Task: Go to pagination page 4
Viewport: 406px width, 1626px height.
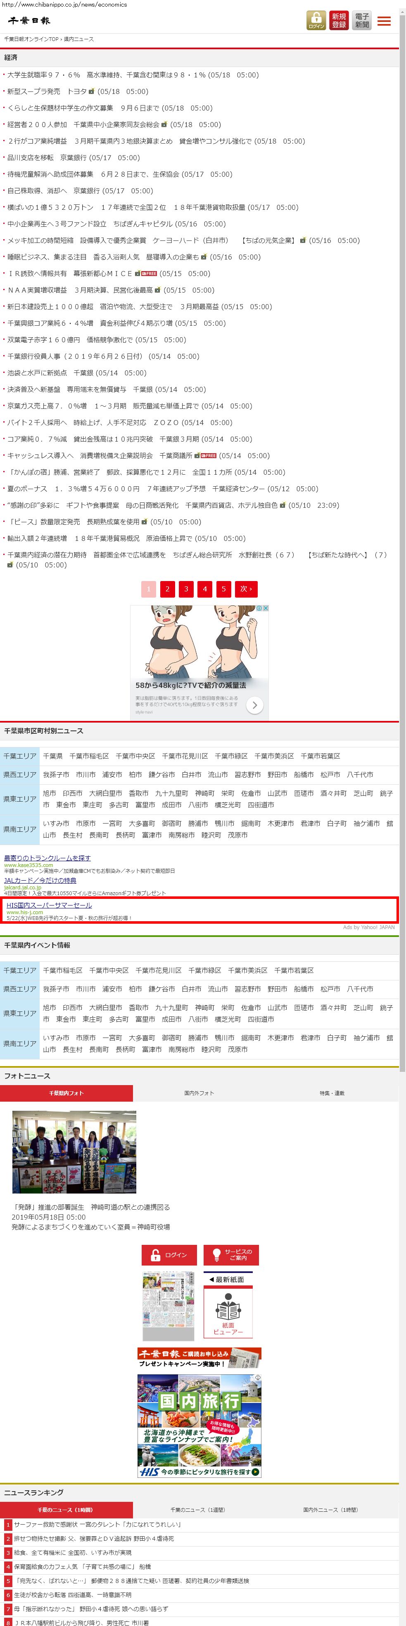Action: click(x=204, y=589)
